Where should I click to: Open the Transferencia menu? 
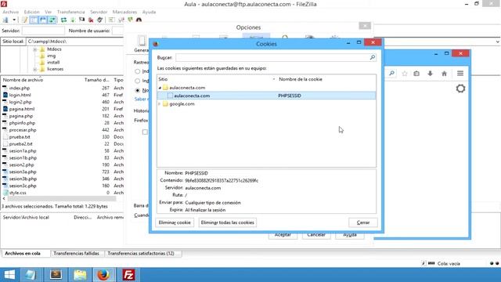[x=71, y=12]
